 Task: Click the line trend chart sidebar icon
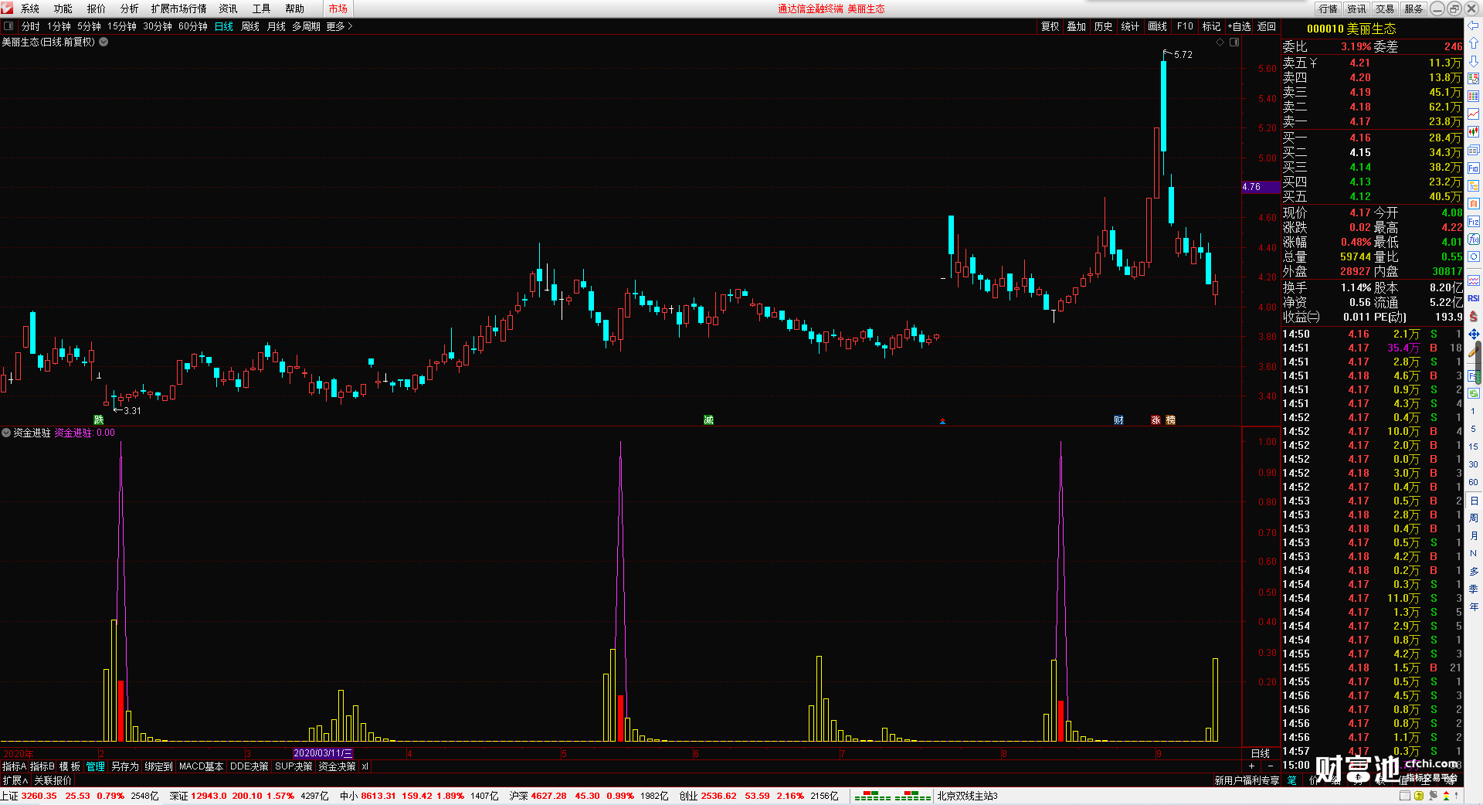click(1473, 114)
